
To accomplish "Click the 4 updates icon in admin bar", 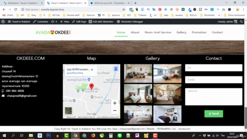I will tap(54, 22).
